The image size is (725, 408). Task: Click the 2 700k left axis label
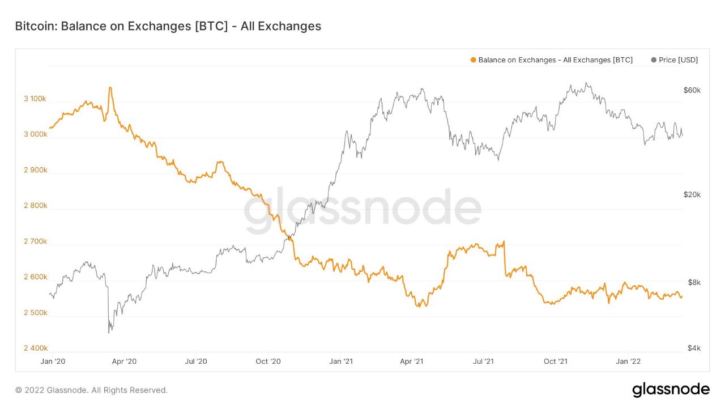pyautogui.click(x=35, y=242)
